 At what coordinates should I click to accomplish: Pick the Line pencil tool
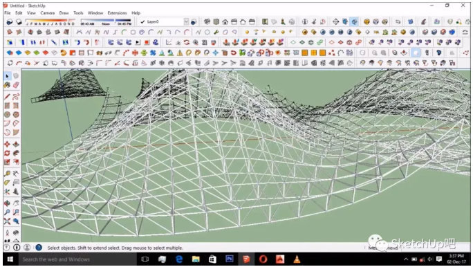(7, 97)
